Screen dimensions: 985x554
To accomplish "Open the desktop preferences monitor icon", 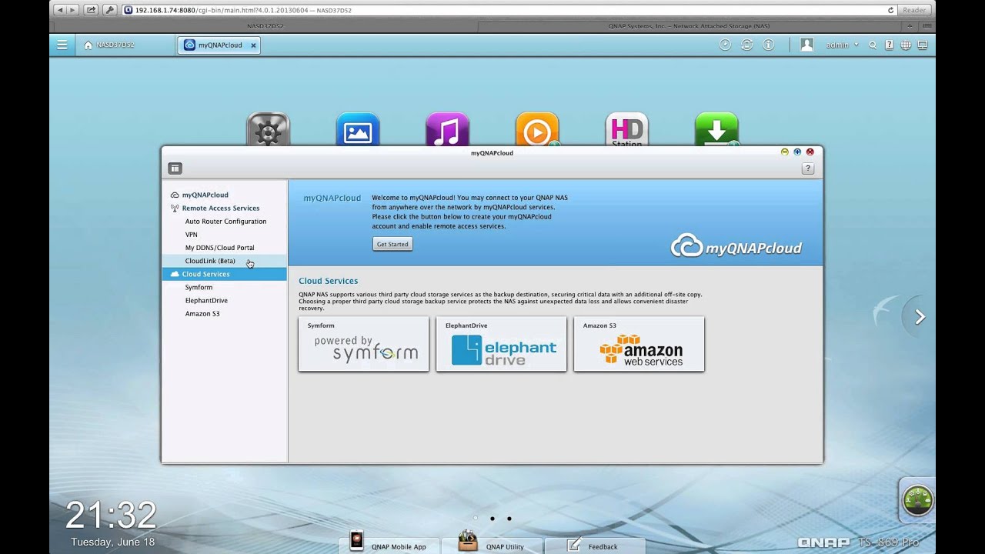I will pyautogui.click(x=922, y=45).
